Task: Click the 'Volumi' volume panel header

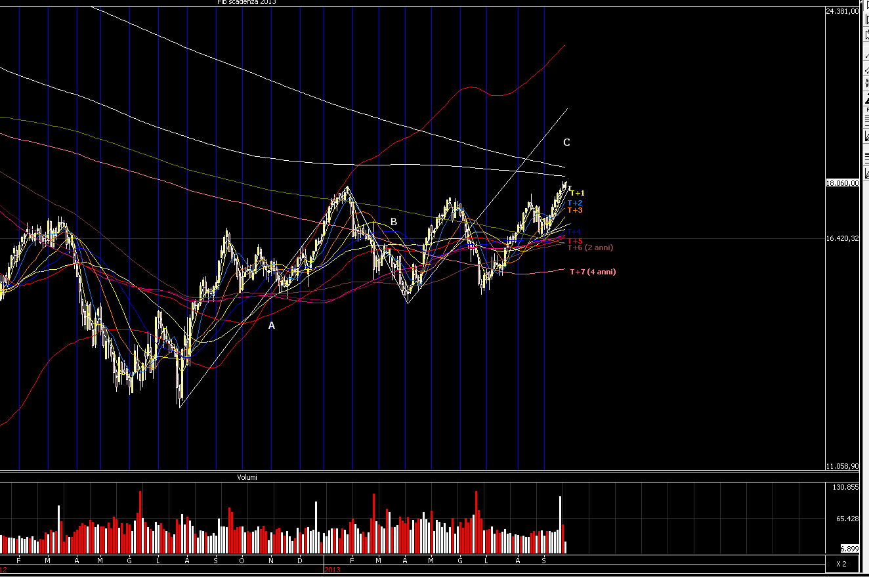Action: pos(247,477)
